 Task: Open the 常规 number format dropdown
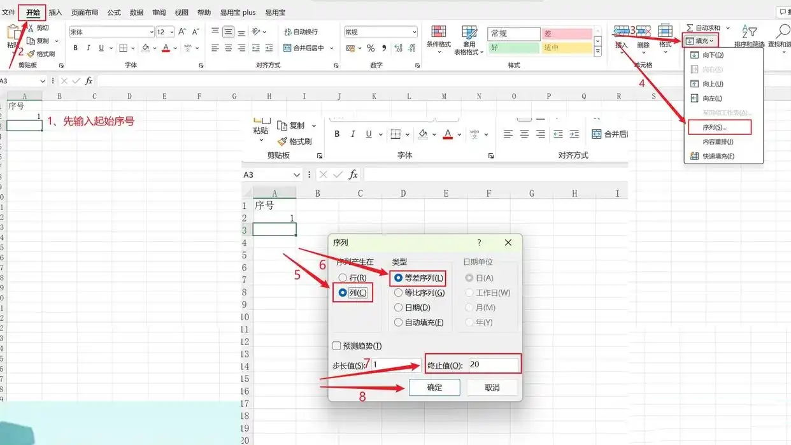tap(414, 32)
